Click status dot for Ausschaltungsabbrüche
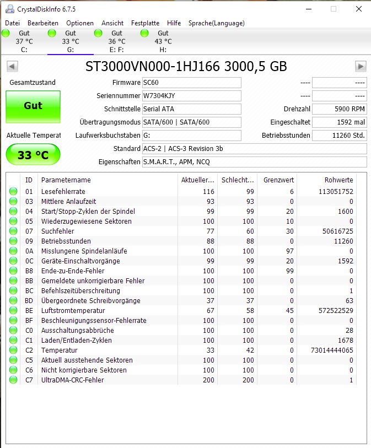371x448 pixels. [13, 330]
